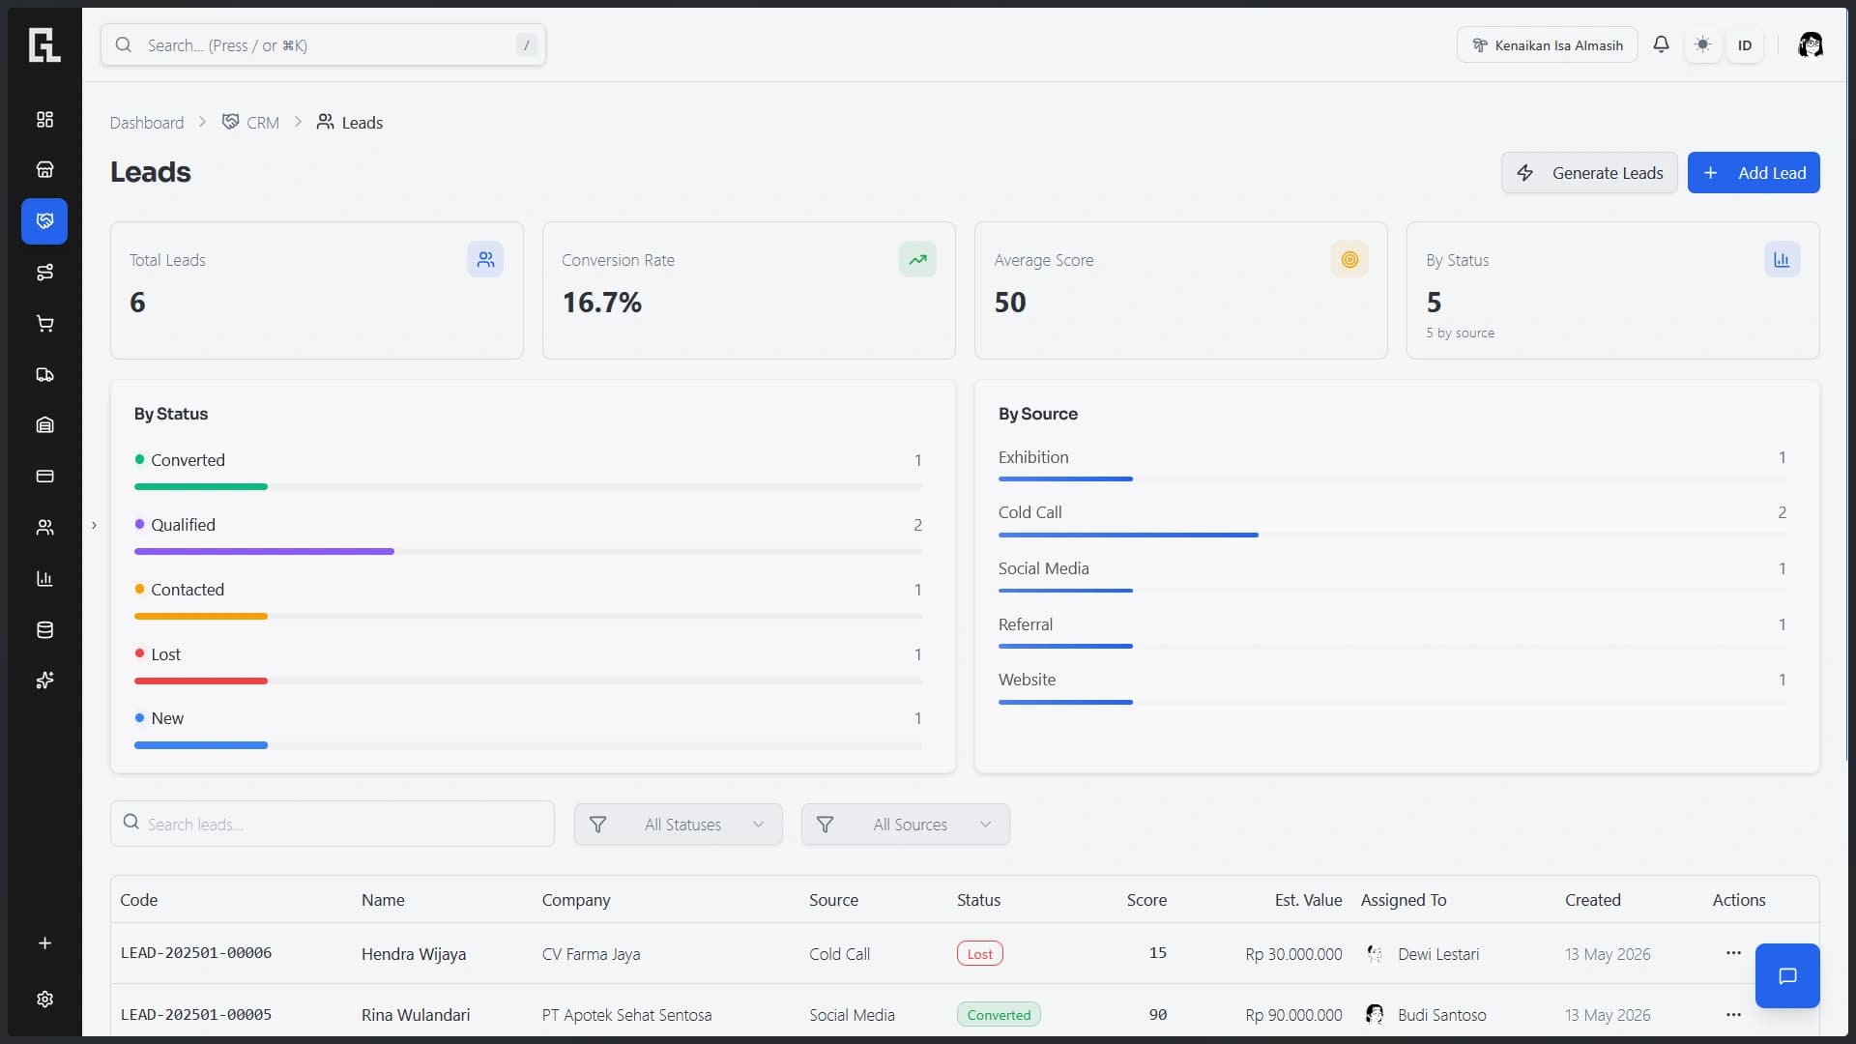The height and width of the screenshot is (1044, 1856).
Task: Click the Lost status badge
Action: coord(979,954)
